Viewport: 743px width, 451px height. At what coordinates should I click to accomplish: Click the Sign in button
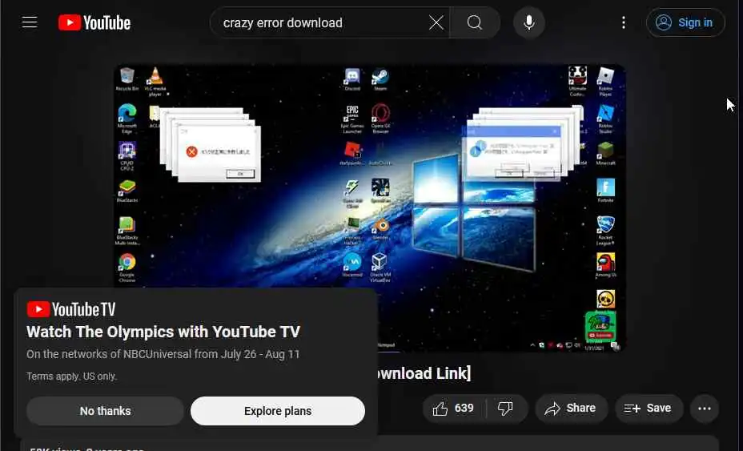click(685, 22)
